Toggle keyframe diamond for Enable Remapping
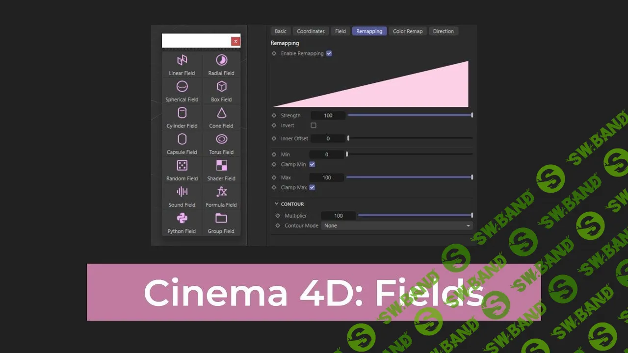The image size is (628, 353). tap(274, 53)
